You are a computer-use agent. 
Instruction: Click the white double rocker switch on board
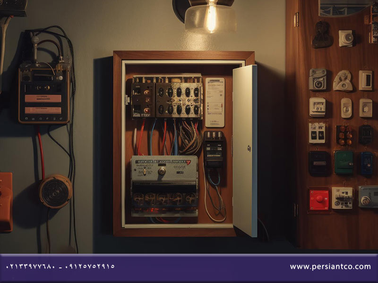pos(317,133)
